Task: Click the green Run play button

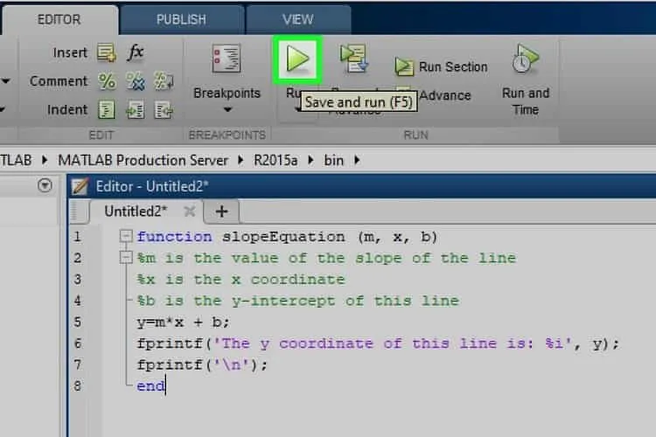Action: (x=297, y=59)
